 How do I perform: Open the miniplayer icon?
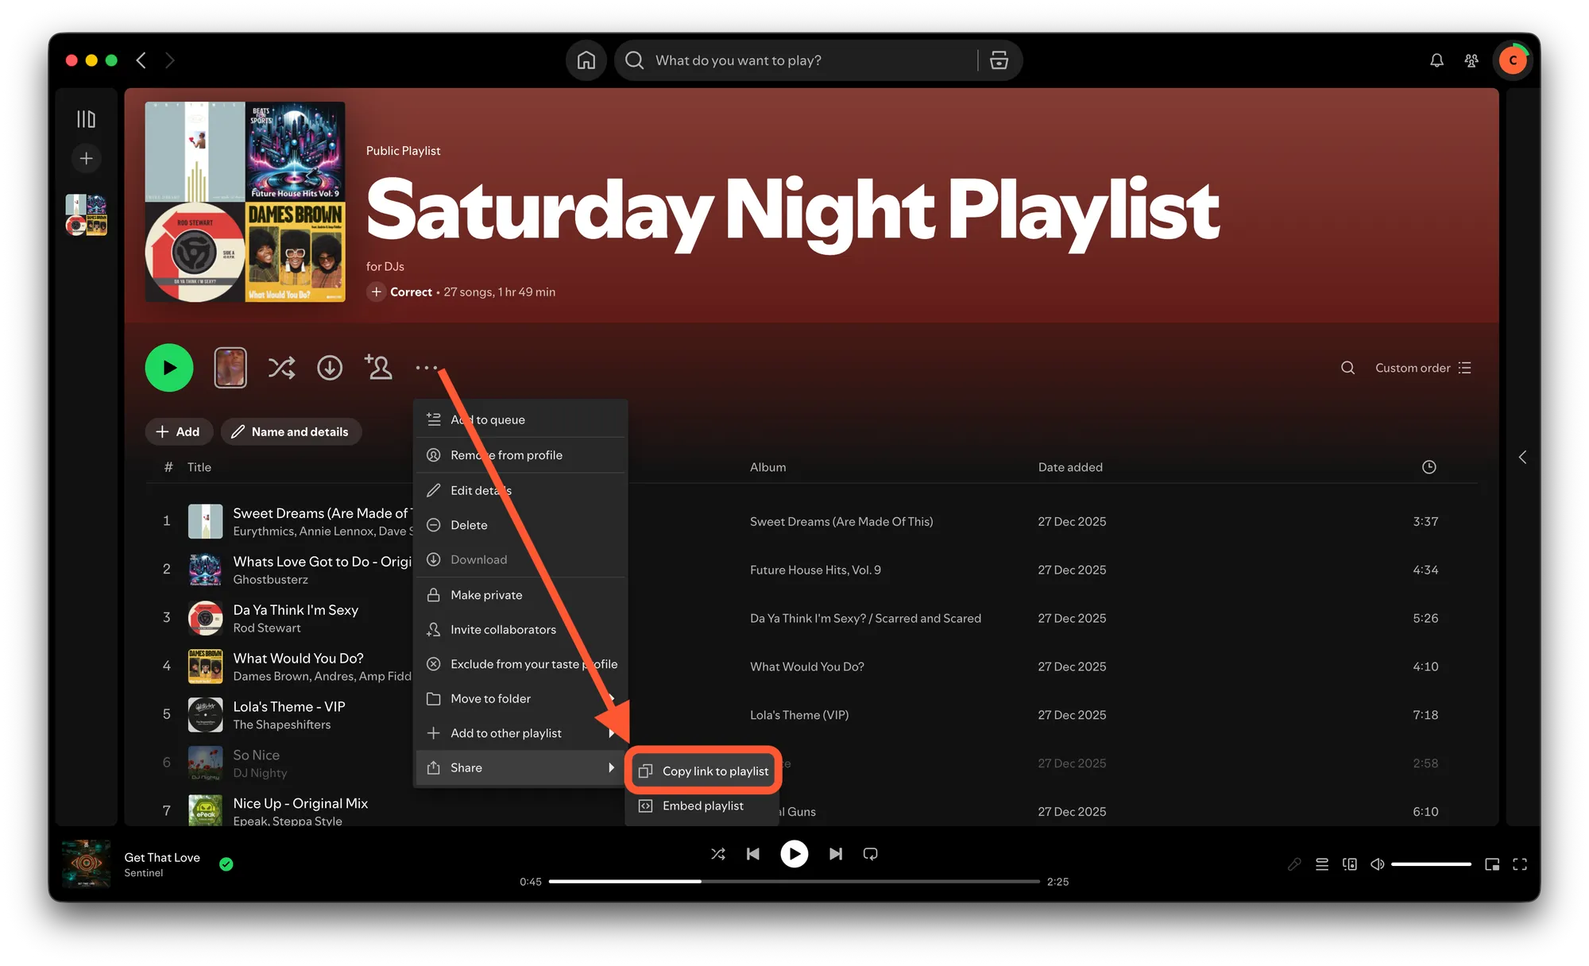(x=1492, y=864)
